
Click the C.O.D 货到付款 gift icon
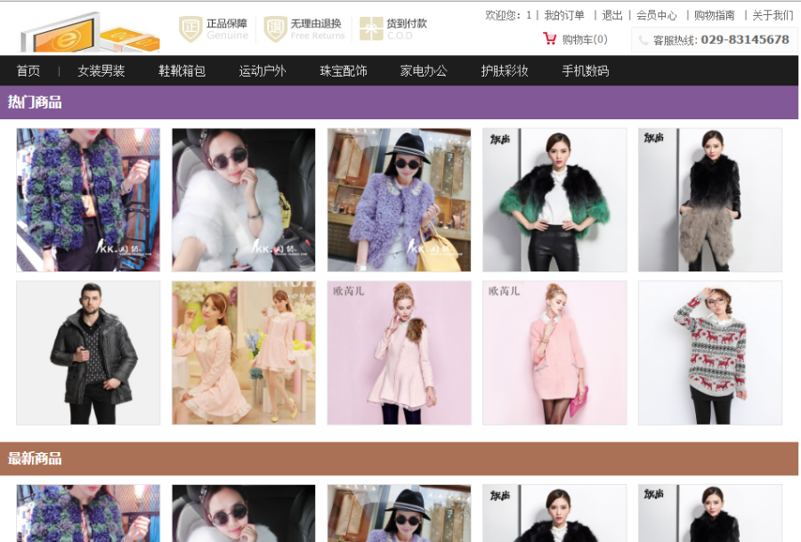click(371, 28)
